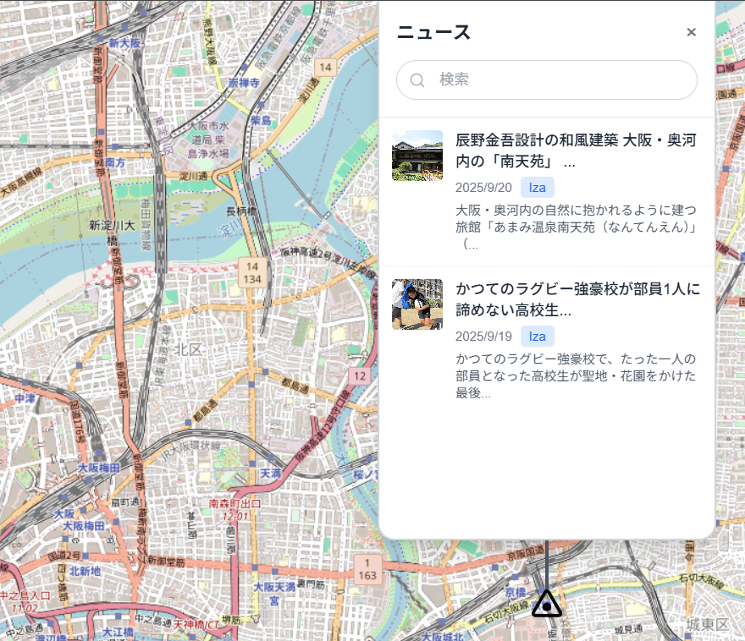The image size is (745, 641).
Task: Click the 天満 station label
Action: click(x=271, y=474)
